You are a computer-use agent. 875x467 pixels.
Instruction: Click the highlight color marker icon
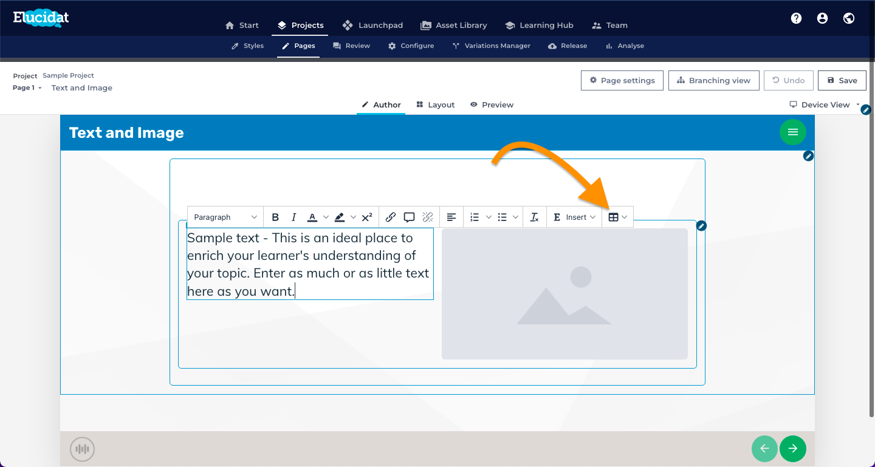point(340,217)
